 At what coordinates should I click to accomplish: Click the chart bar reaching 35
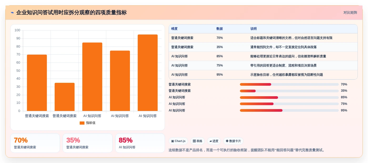64,97
